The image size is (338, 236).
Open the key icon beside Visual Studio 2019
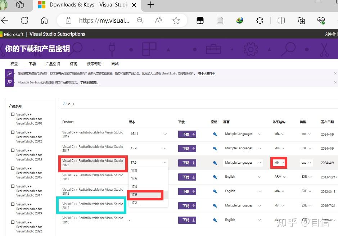click(214, 134)
